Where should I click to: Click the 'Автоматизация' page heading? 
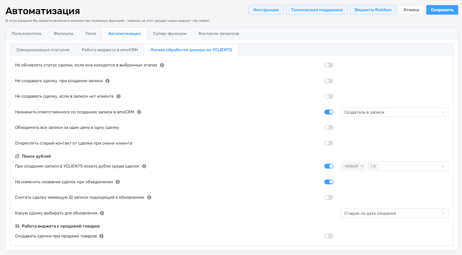coord(43,11)
